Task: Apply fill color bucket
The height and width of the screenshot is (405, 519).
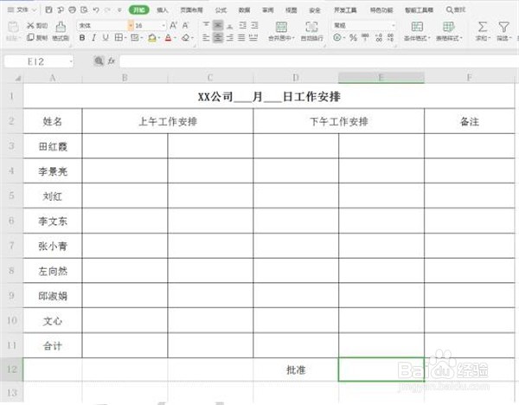Action: click(152, 38)
